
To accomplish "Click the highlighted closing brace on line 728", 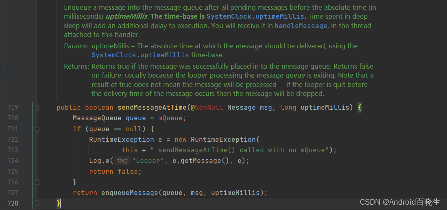I will 59,203.
